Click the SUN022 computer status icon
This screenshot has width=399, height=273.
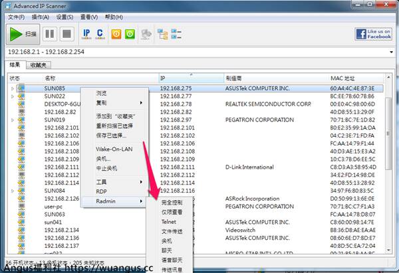tap(21, 96)
